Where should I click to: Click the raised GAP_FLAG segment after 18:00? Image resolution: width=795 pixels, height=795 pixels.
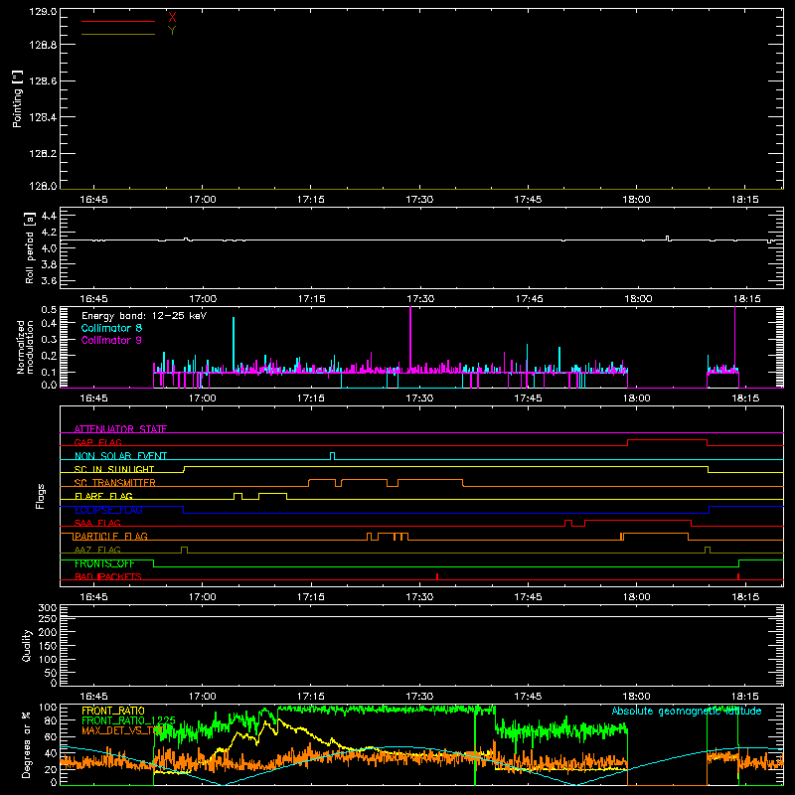[667, 440]
